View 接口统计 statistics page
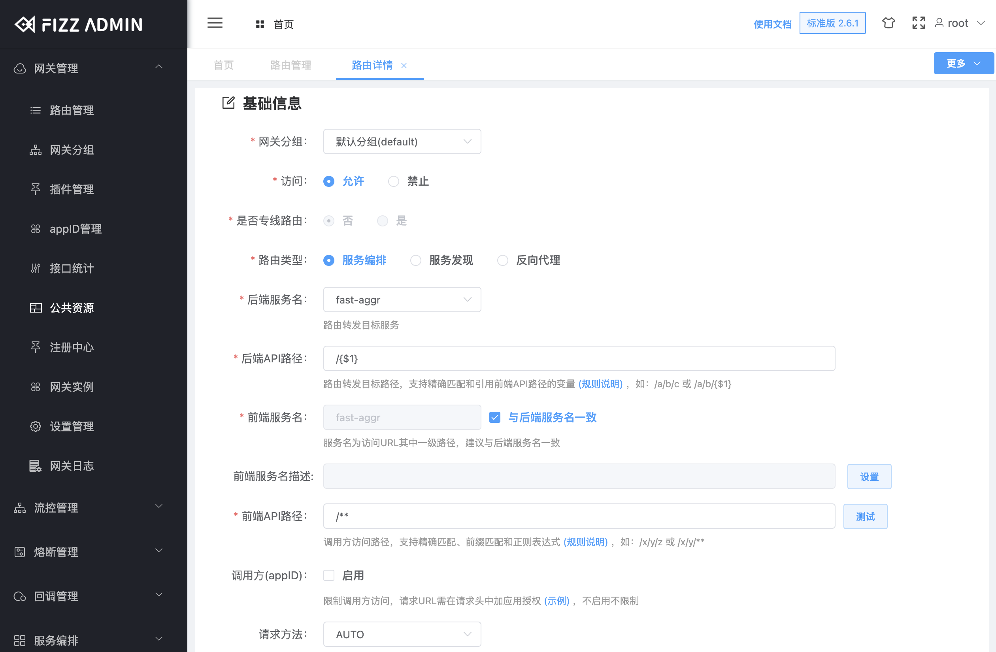 click(71, 268)
